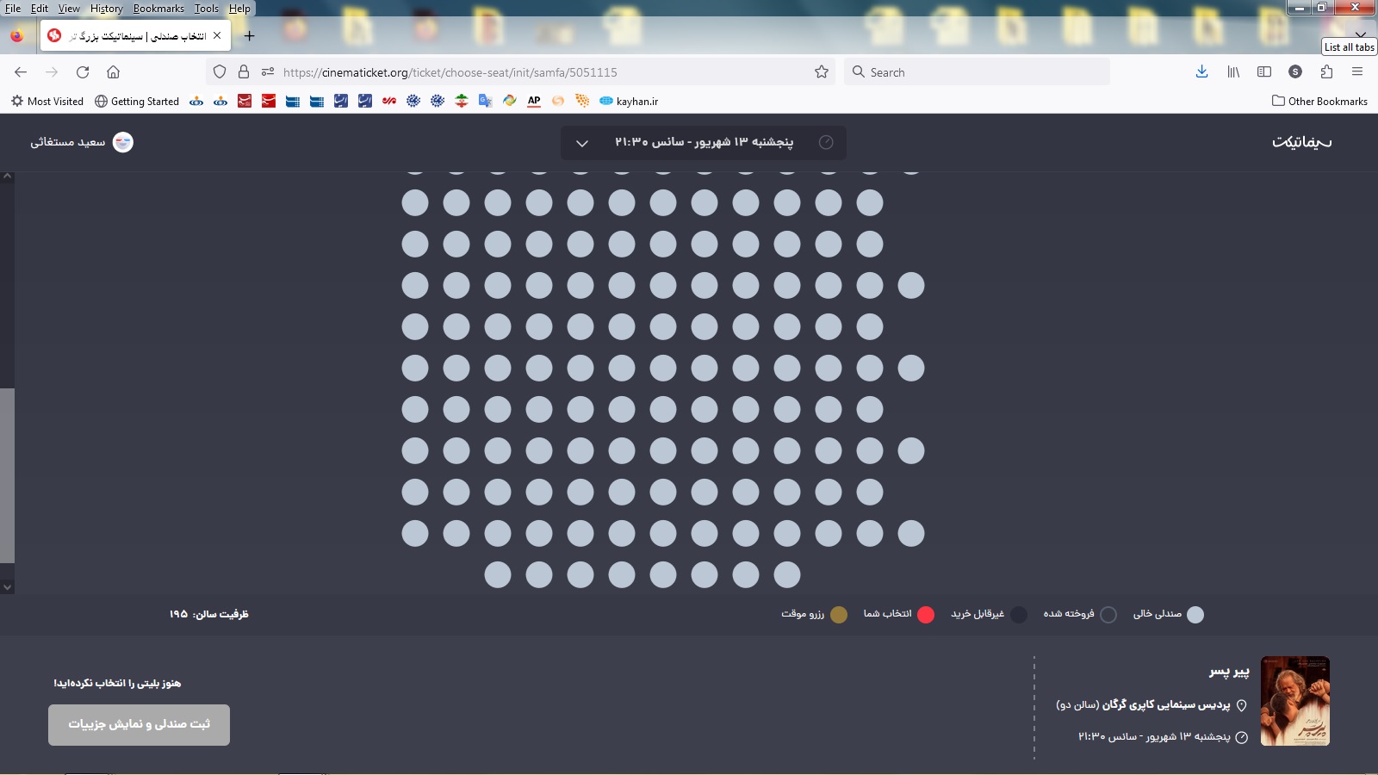Open the Firefox hamburger application menu
Viewport: 1378px width, 775px height.
[x=1357, y=72]
